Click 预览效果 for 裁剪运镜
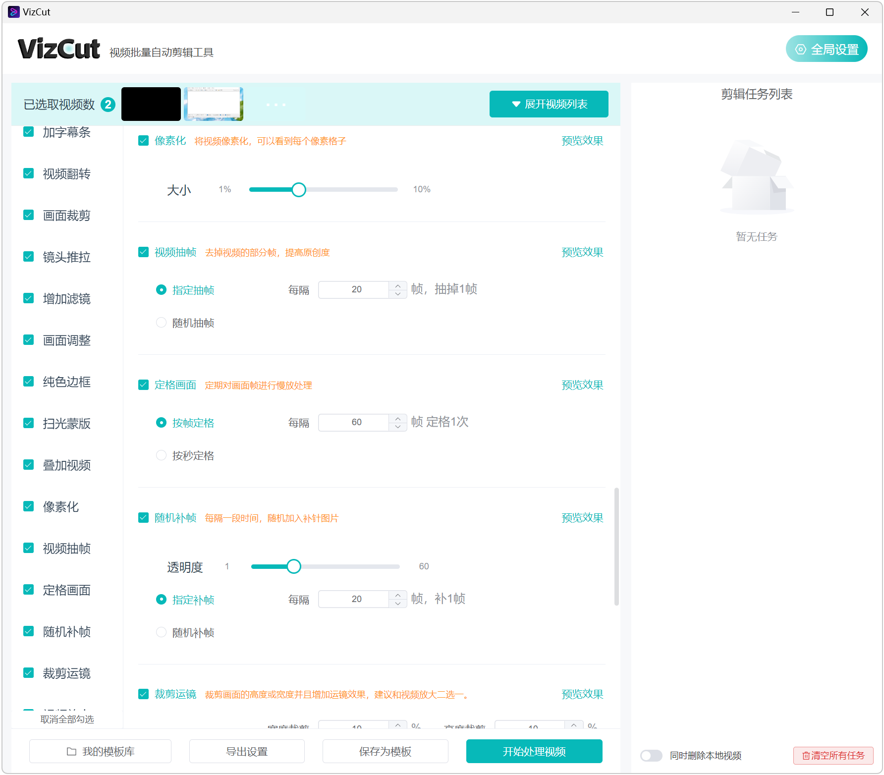 point(582,694)
